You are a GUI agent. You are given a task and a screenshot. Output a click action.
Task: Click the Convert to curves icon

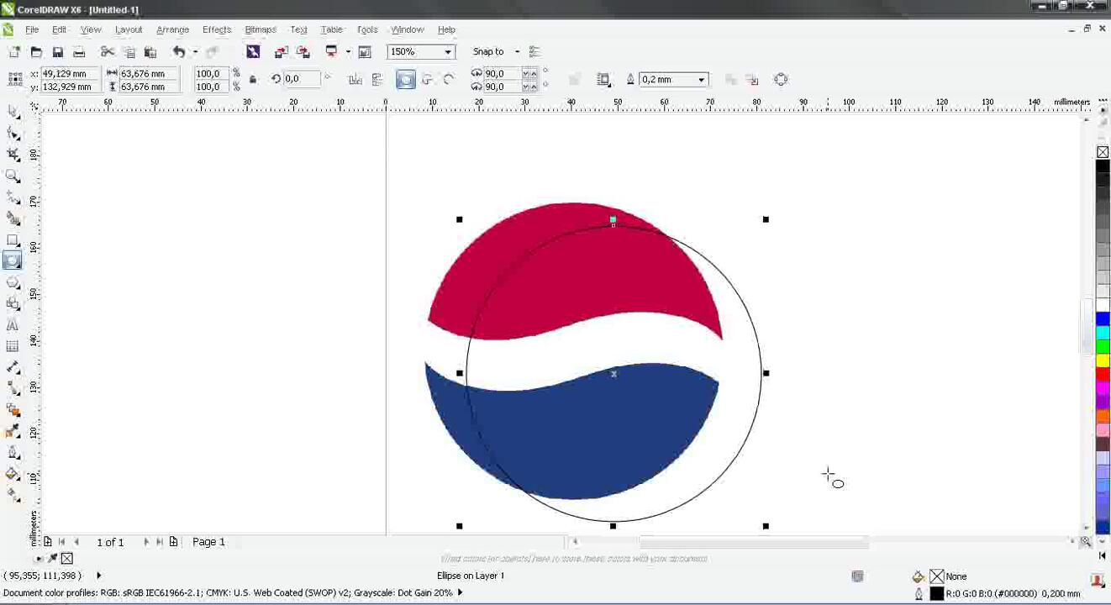click(781, 80)
